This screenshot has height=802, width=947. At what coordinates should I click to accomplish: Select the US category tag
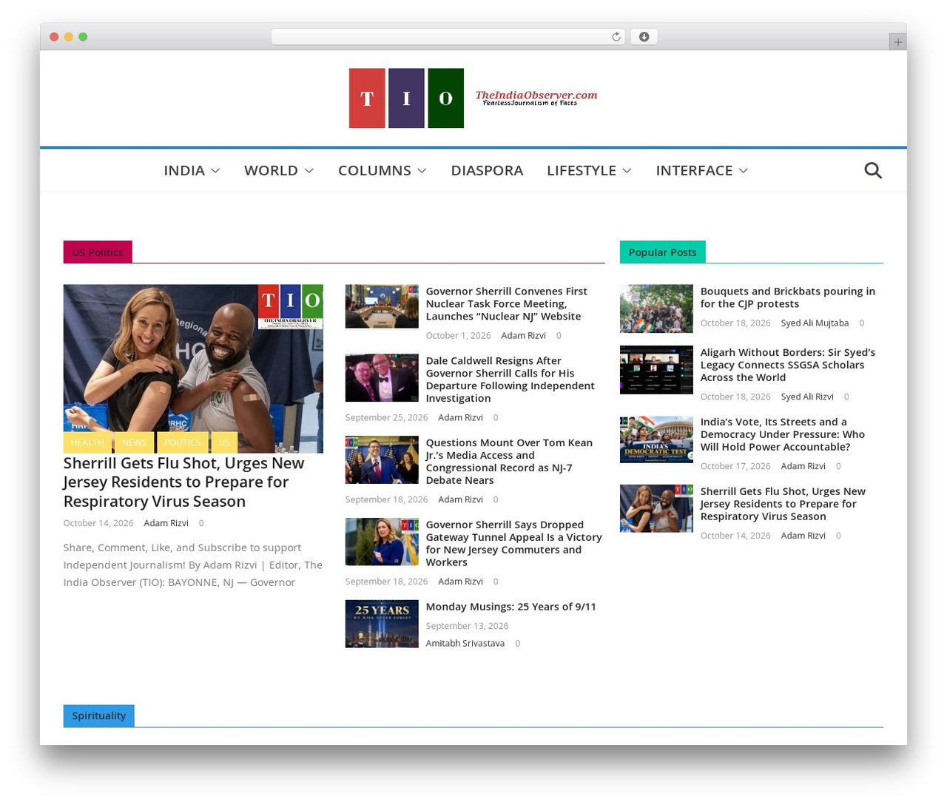pyautogui.click(x=224, y=442)
